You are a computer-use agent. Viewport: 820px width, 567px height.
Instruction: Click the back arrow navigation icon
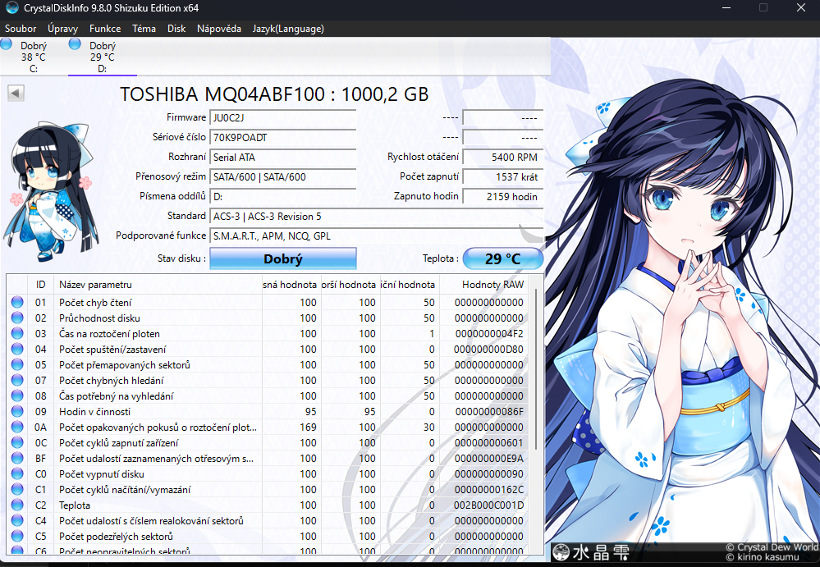point(16,93)
